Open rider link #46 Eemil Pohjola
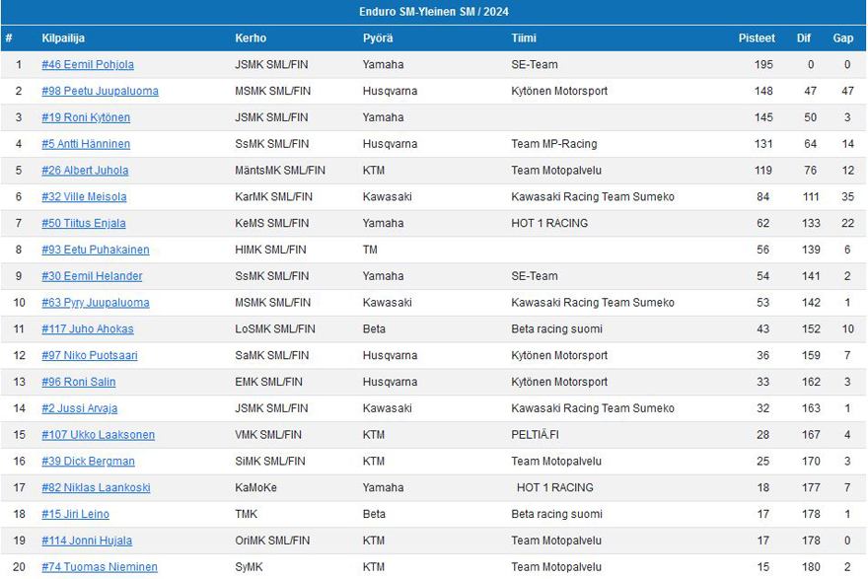The width and height of the screenshot is (868, 579). [88, 65]
